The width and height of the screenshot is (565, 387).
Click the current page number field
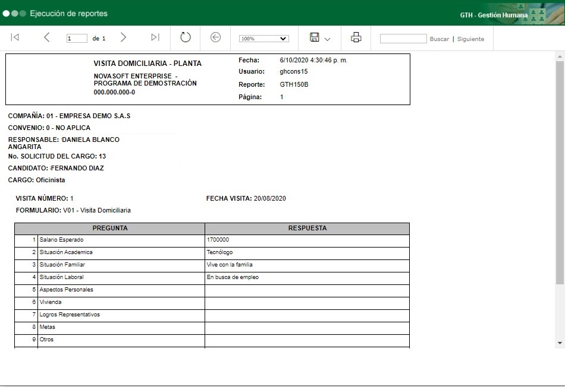(77, 39)
